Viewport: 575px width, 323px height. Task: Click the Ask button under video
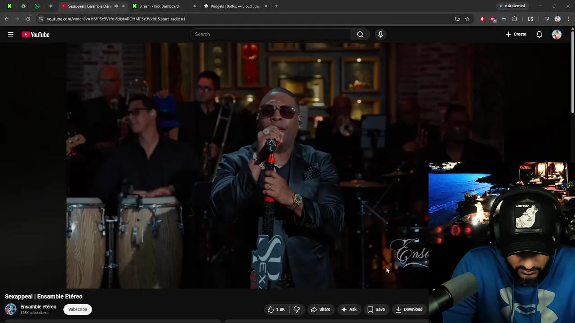(349, 310)
